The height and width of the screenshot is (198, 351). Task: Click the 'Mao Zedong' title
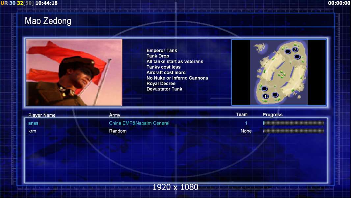point(48,21)
